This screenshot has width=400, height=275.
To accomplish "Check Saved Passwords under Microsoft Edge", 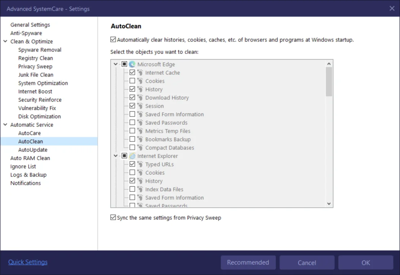I will click(x=132, y=122).
